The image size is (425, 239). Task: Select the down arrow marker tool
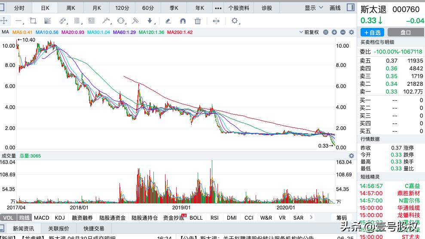click(150, 21)
